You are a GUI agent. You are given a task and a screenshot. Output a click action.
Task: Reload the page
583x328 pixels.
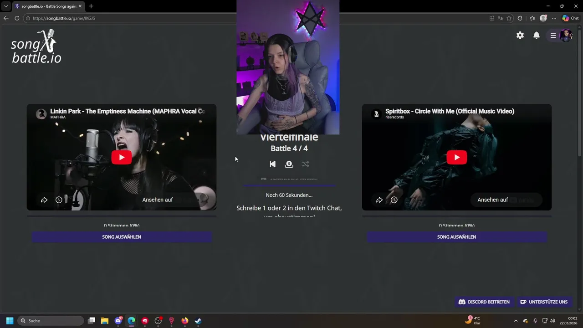click(17, 18)
